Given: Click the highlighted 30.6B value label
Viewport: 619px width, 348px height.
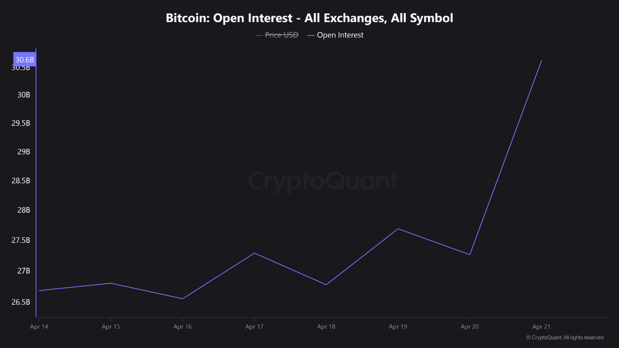Looking at the screenshot, I should (25, 60).
